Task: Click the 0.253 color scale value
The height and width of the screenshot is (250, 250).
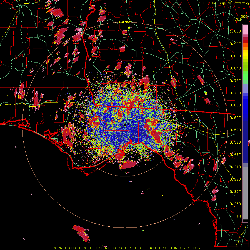Action: pyautogui.click(x=235, y=204)
